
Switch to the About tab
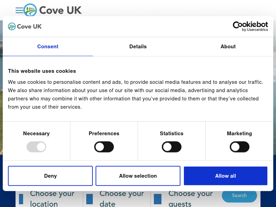[x=228, y=46]
